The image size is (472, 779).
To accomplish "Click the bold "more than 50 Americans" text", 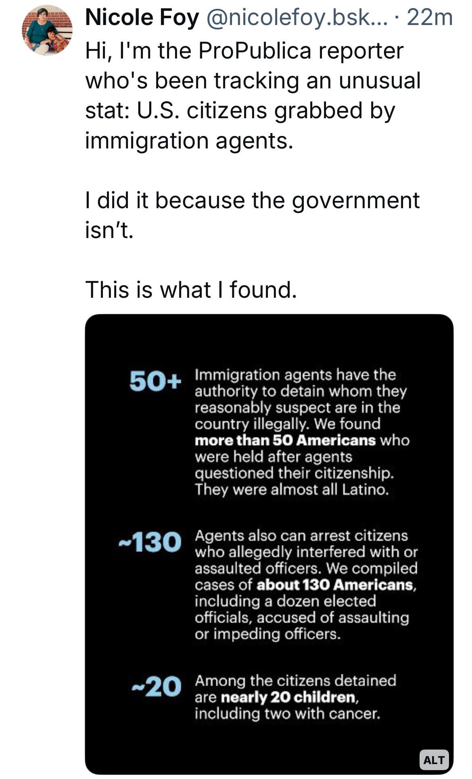I will tap(285, 440).
